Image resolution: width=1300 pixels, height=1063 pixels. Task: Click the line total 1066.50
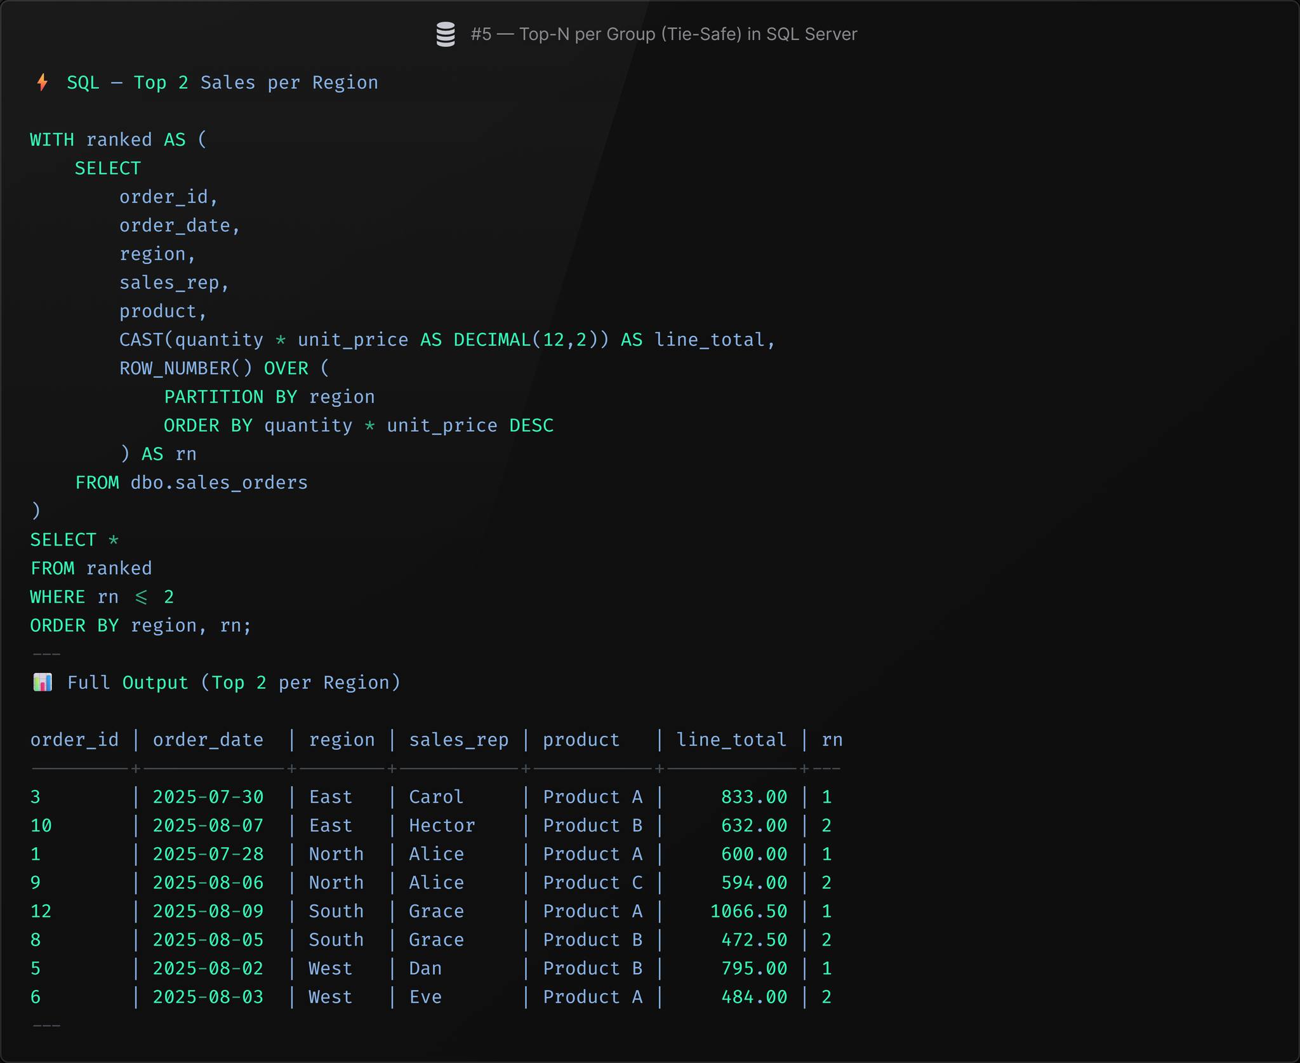pos(748,911)
